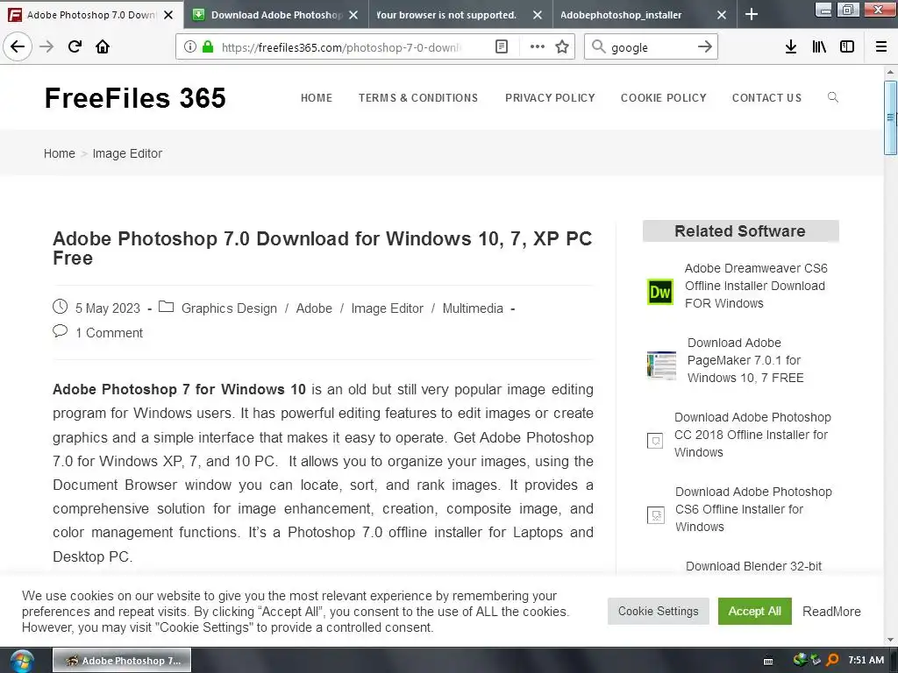The width and height of the screenshot is (898, 673).
Task: Open a new browser tab
Action: click(x=752, y=15)
